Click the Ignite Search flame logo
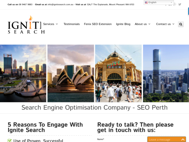The width and height of the screenshot is (189, 142). tap(26, 24)
